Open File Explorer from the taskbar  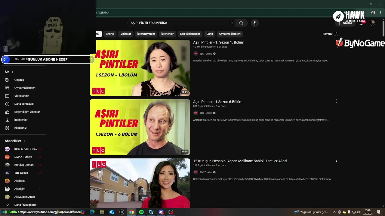[x=102, y=212]
